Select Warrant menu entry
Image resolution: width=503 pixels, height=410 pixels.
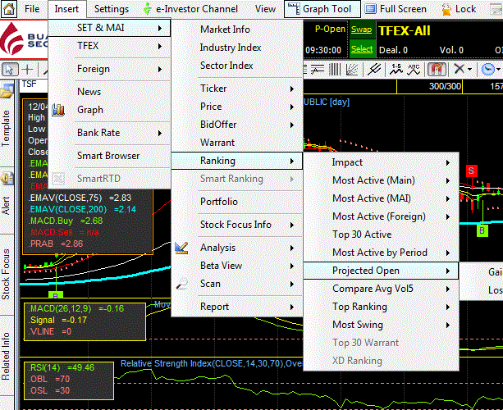click(x=237, y=143)
